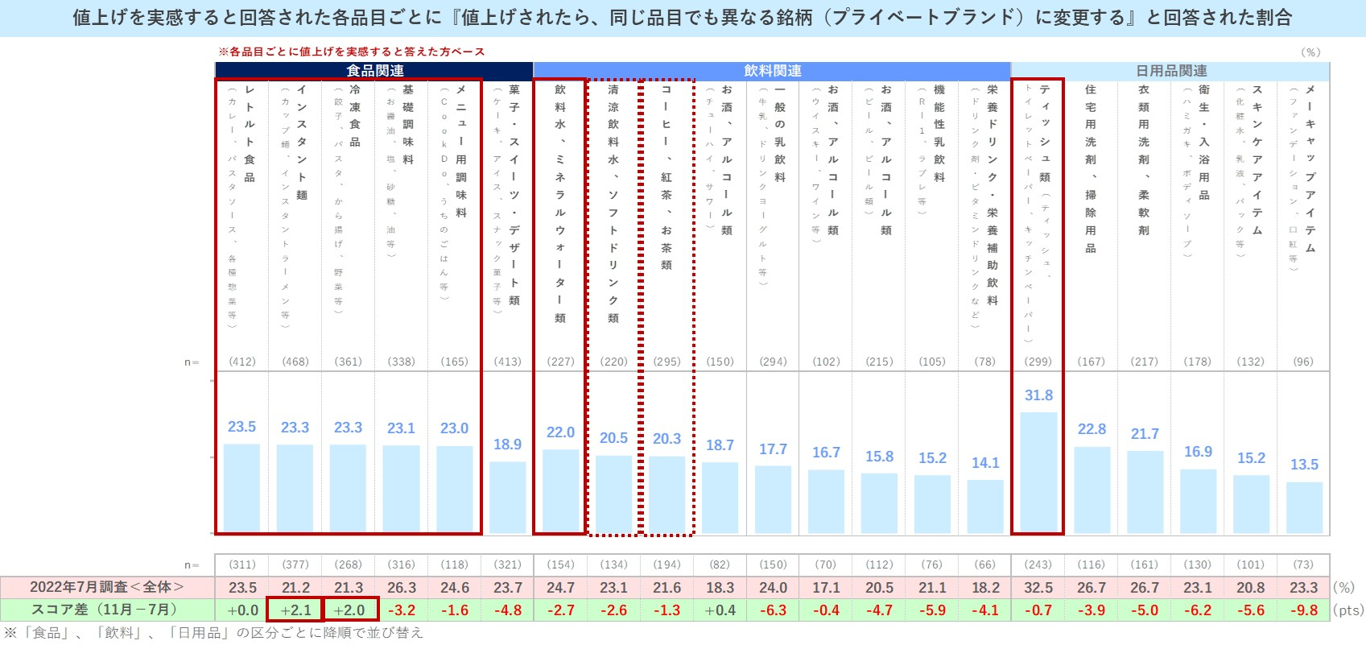The image size is (1366, 645).
Task: Select the コーヒー、紅茶、お茶類 column label
Action: [x=666, y=177]
